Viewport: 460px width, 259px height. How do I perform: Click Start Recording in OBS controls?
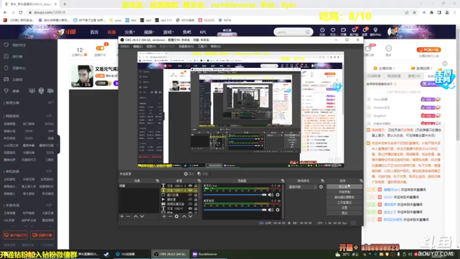pyautogui.click(x=344, y=192)
